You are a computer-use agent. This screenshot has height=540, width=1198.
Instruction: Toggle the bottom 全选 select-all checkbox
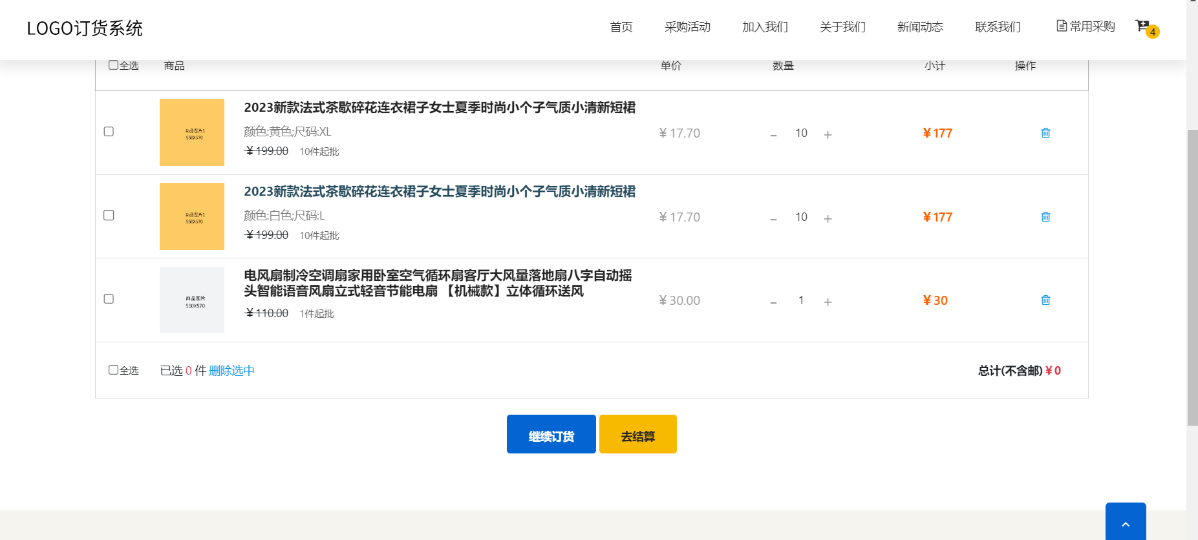click(113, 370)
